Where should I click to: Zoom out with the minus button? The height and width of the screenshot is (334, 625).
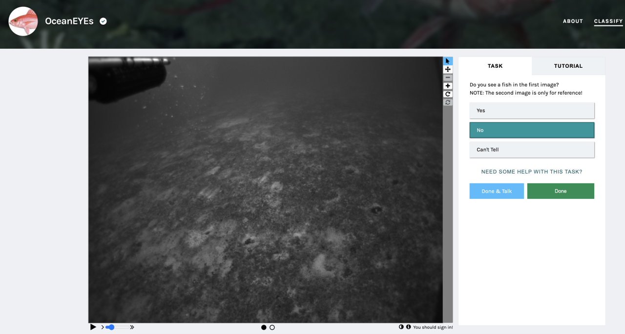448,78
